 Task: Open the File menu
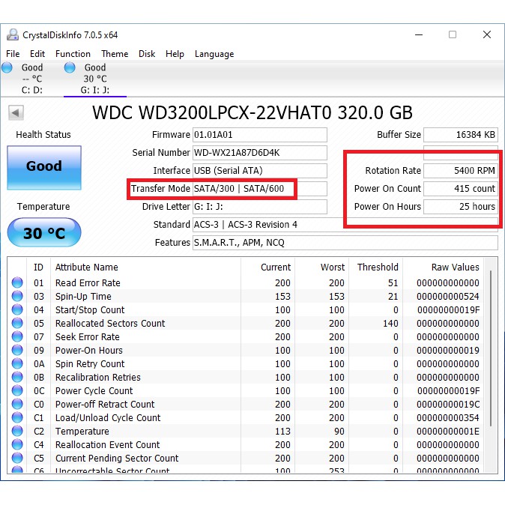pyautogui.click(x=13, y=54)
